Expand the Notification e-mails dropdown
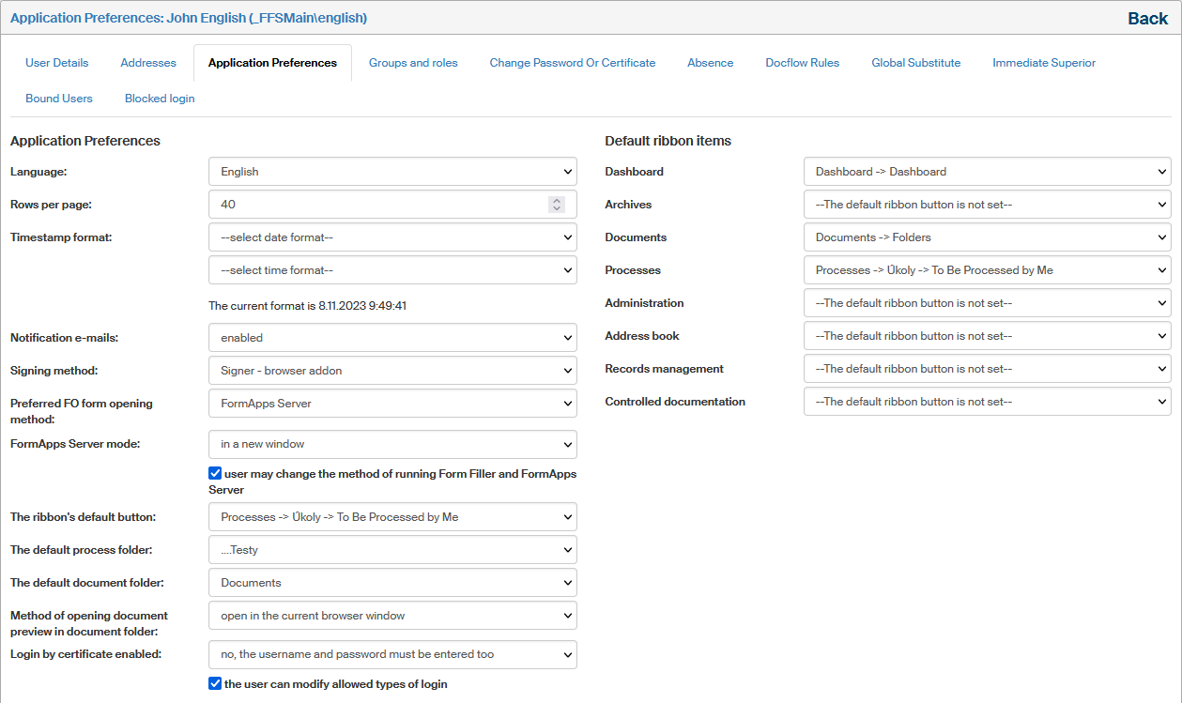 pyautogui.click(x=392, y=337)
